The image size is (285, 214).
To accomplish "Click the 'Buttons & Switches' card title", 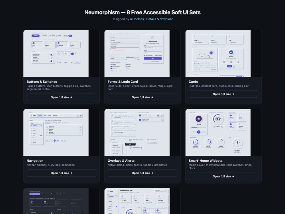I will [x=42, y=82].
